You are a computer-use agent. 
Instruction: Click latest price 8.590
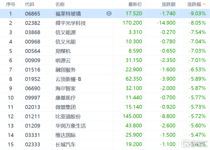point(135,51)
